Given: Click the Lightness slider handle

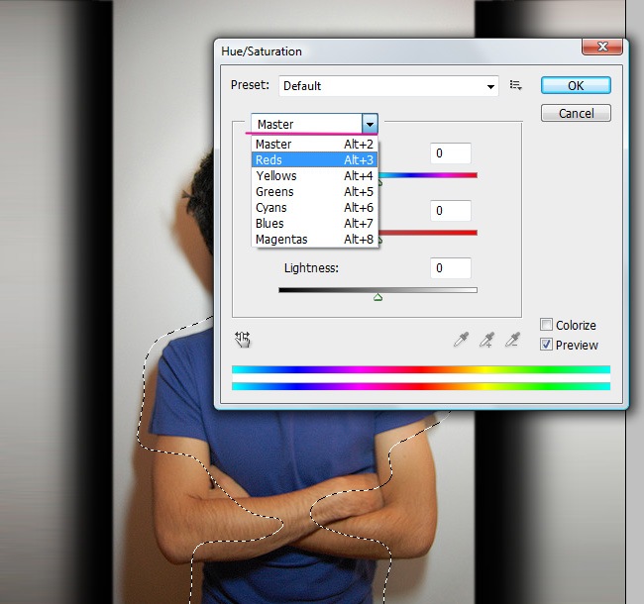Looking at the screenshot, I should [377, 296].
